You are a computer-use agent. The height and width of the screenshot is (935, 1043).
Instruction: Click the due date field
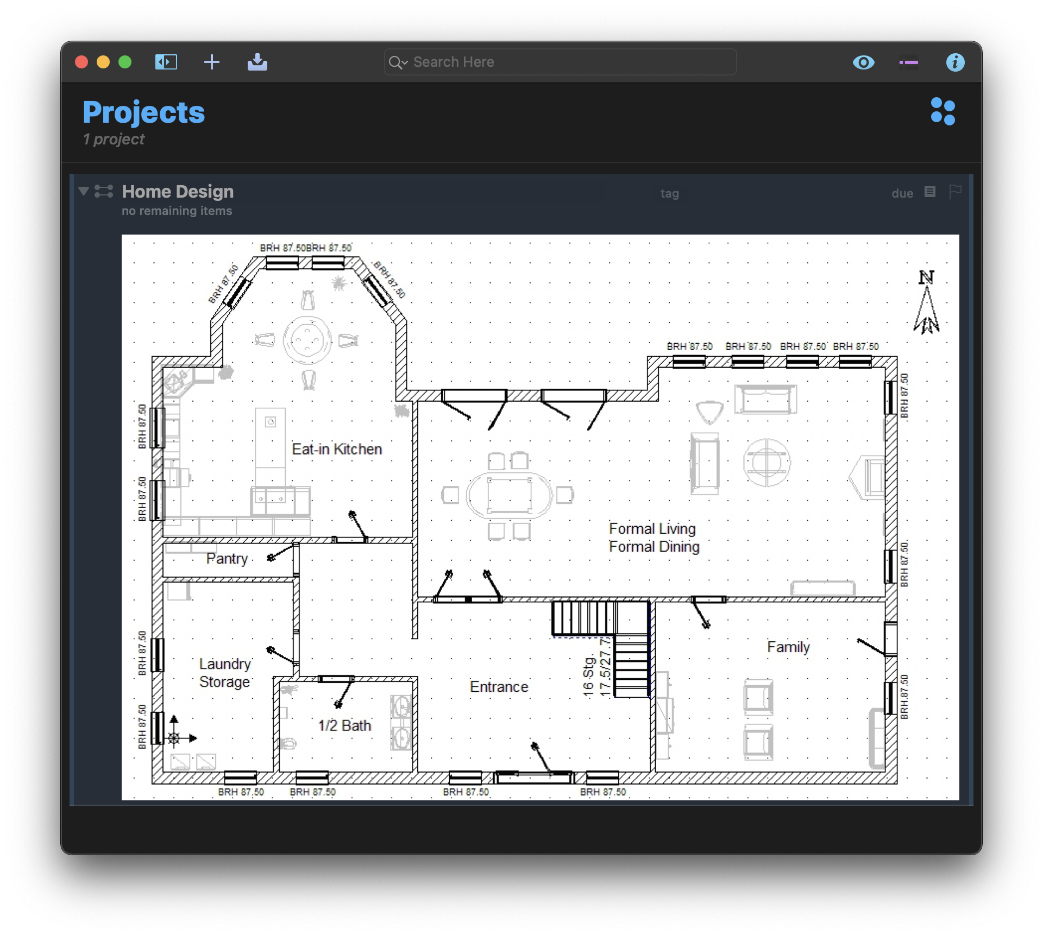coord(902,193)
